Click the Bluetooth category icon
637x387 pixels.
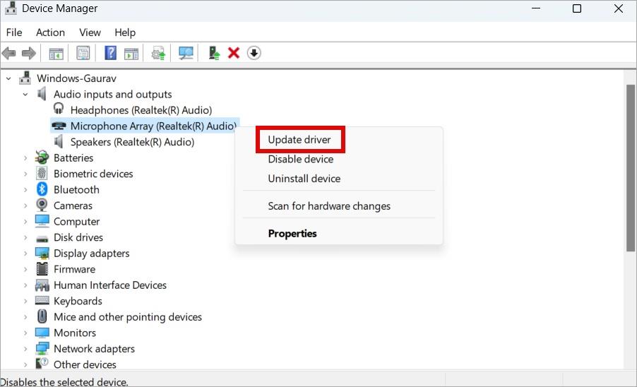(x=42, y=189)
